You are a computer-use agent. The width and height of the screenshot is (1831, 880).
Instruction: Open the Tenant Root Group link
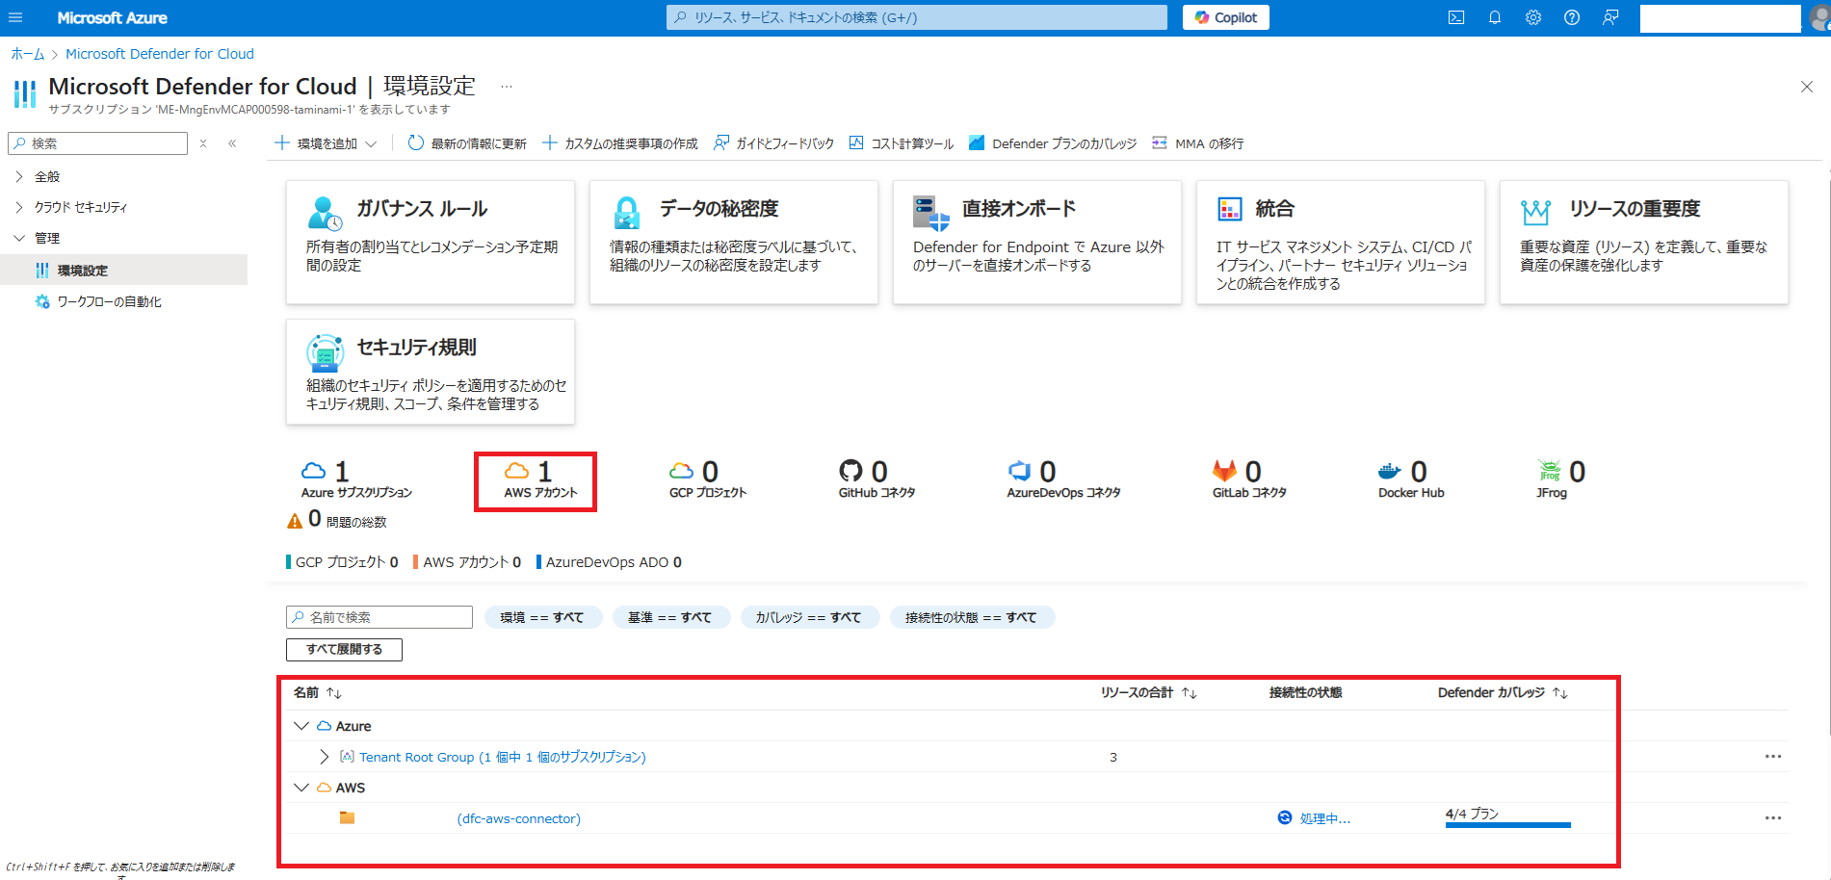(503, 757)
